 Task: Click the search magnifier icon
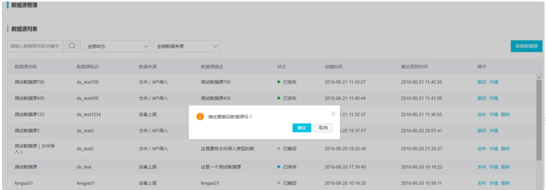pyautogui.click(x=72, y=46)
